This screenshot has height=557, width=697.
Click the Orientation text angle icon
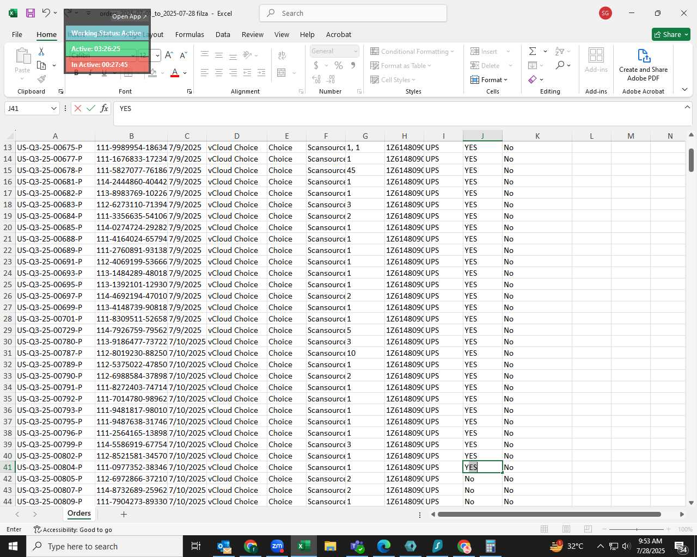(247, 55)
